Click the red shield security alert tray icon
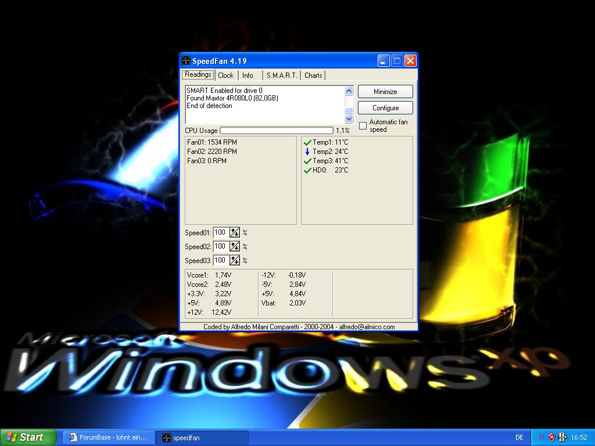Viewport: 595px width, 446px height. pyautogui.click(x=552, y=437)
